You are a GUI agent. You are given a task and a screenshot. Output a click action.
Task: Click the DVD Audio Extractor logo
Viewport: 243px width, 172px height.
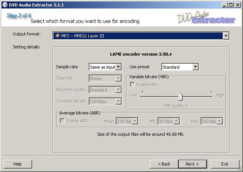click(x=206, y=18)
